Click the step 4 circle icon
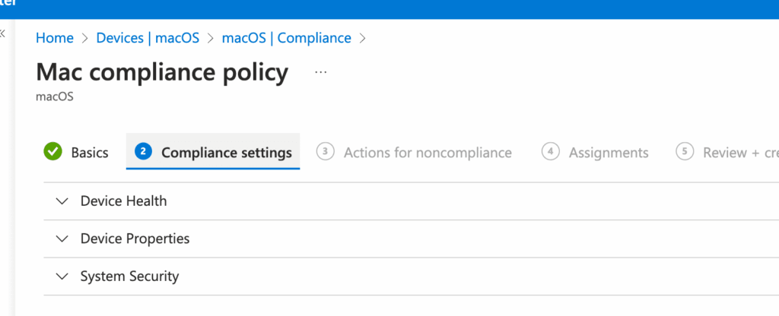This screenshot has width=779, height=316. tap(550, 152)
